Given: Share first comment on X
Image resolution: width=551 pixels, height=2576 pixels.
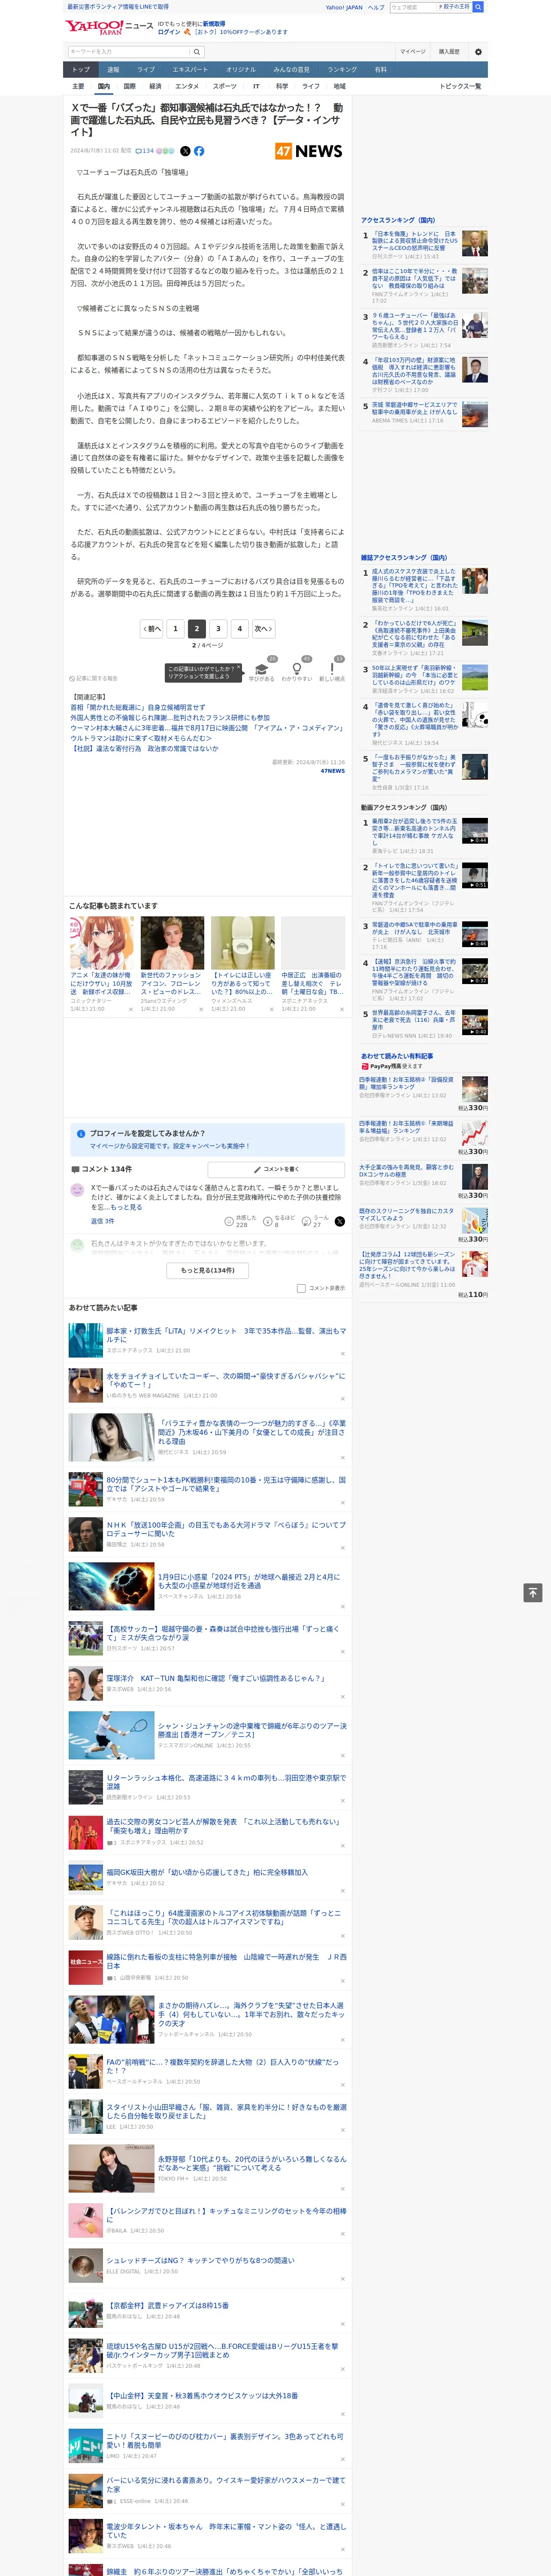Looking at the screenshot, I should pyautogui.click(x=339, y=1221).
